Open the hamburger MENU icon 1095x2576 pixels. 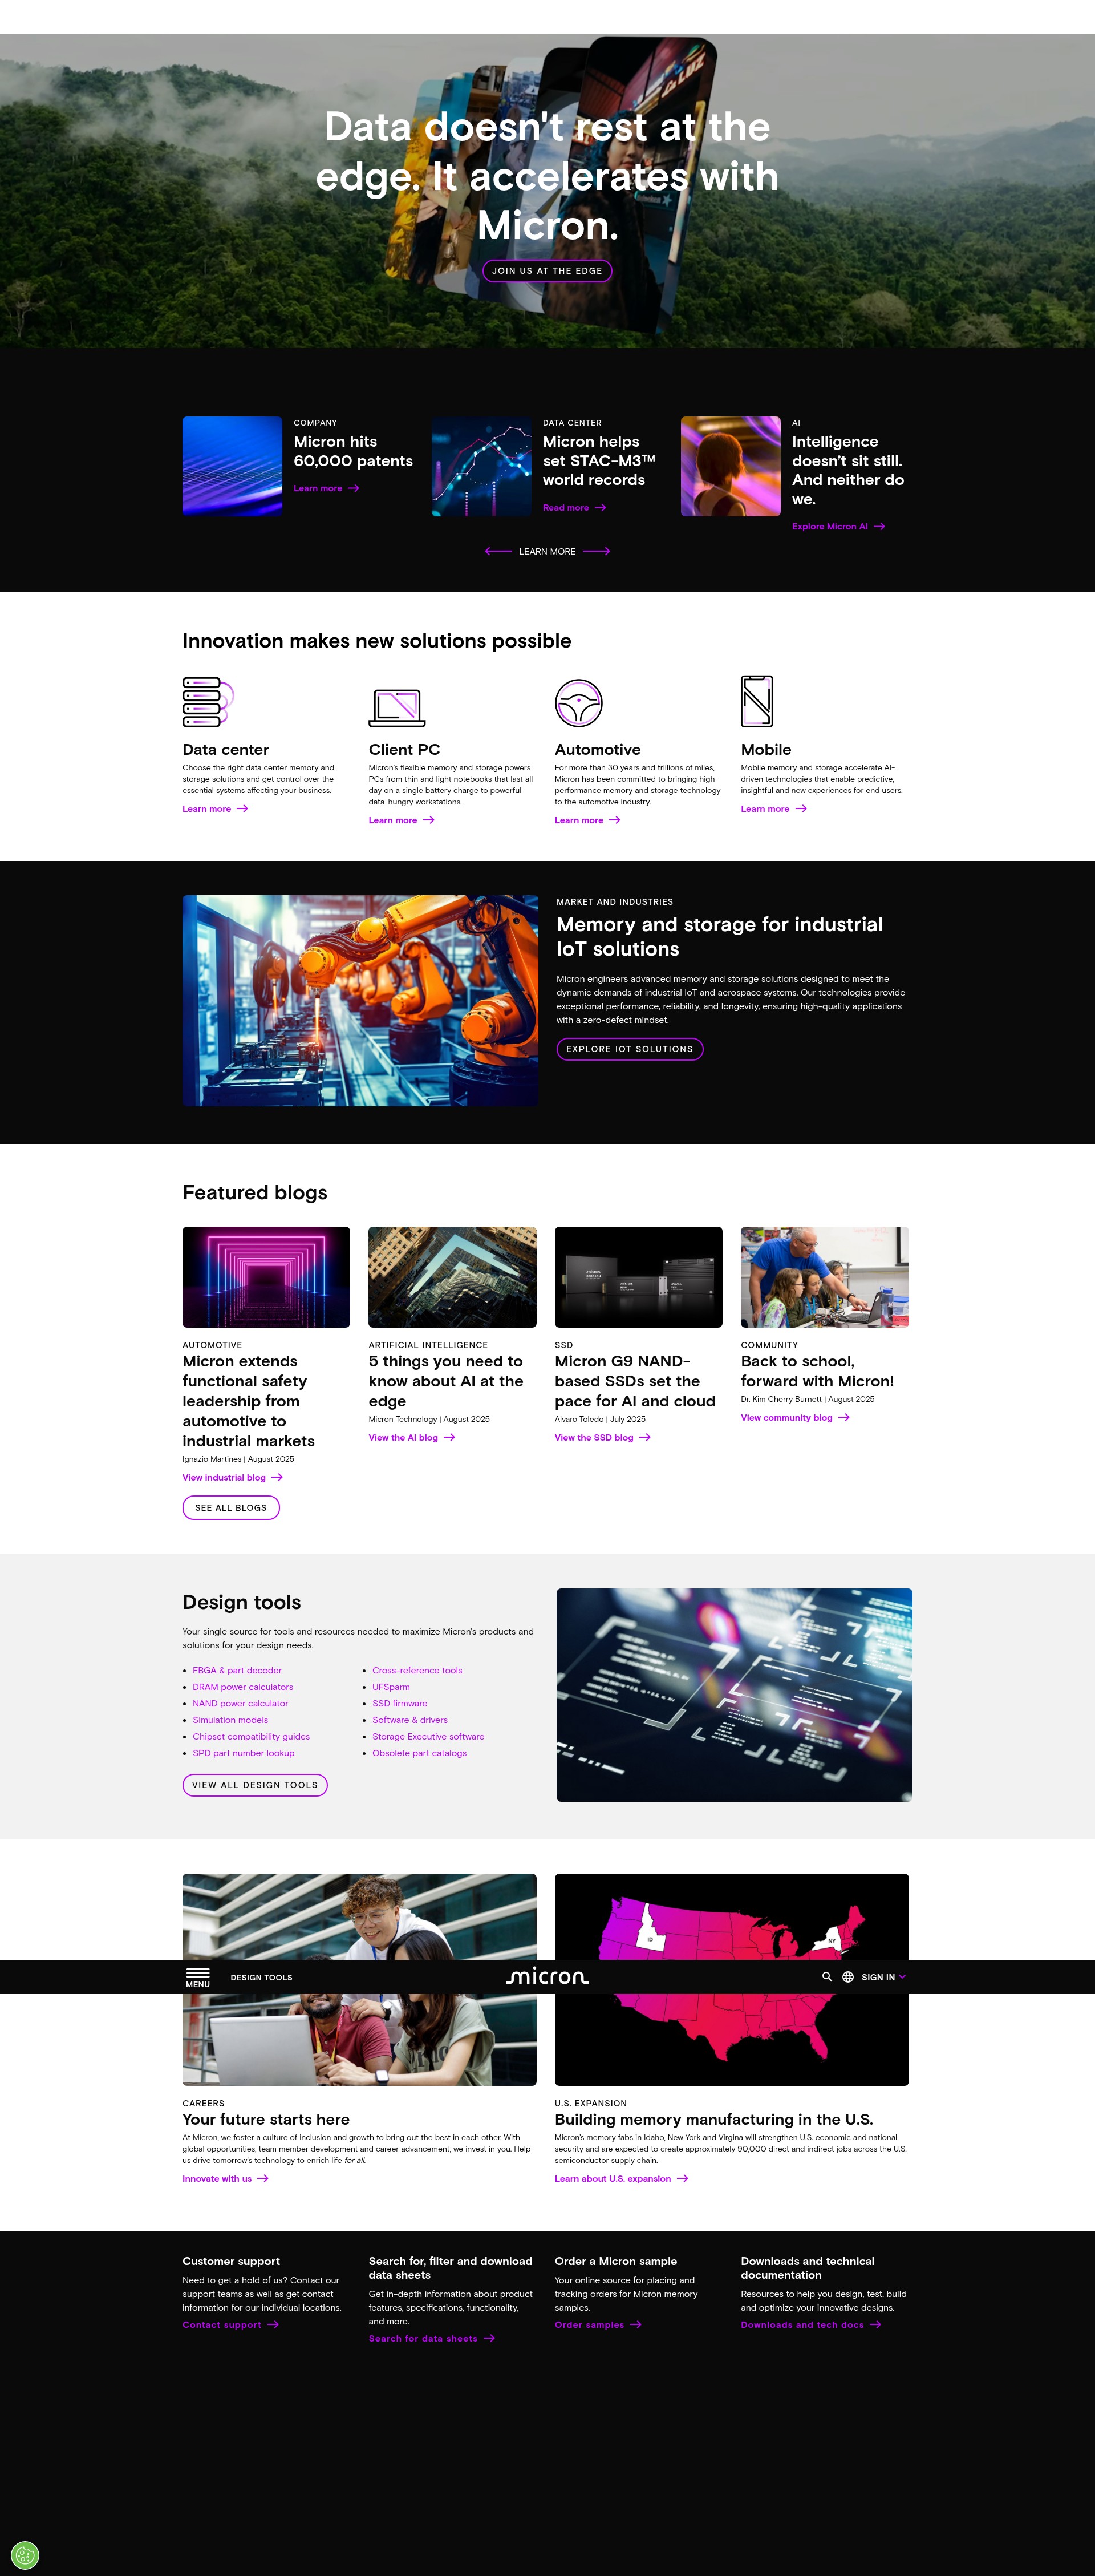(198, 1977)
